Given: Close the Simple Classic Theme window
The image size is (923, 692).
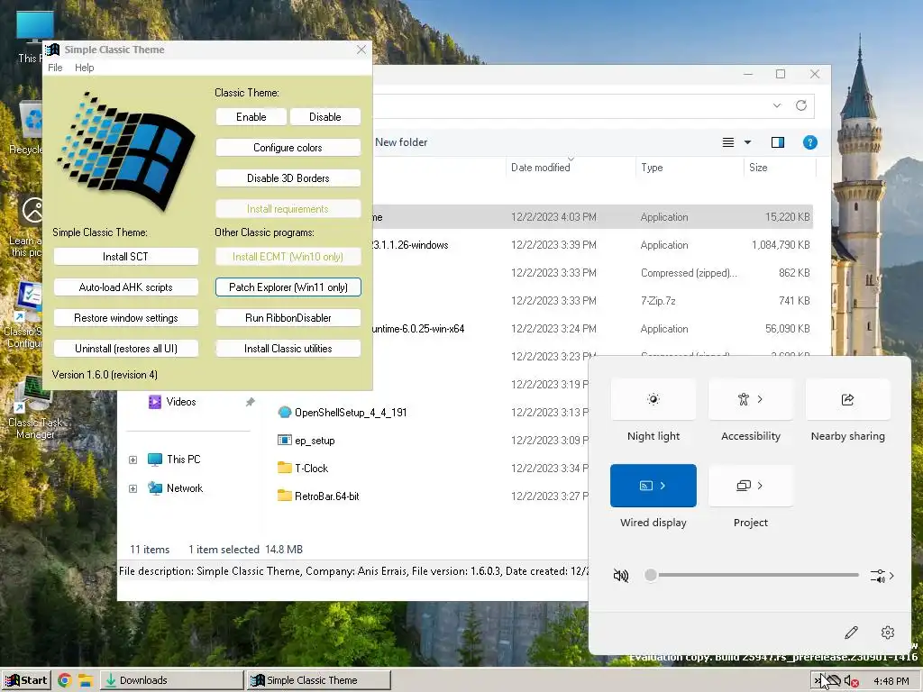Looking at the screenshot, I should pyautogui.click(x=361, y=50).
